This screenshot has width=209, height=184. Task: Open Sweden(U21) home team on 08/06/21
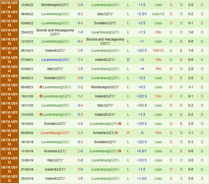55,78
